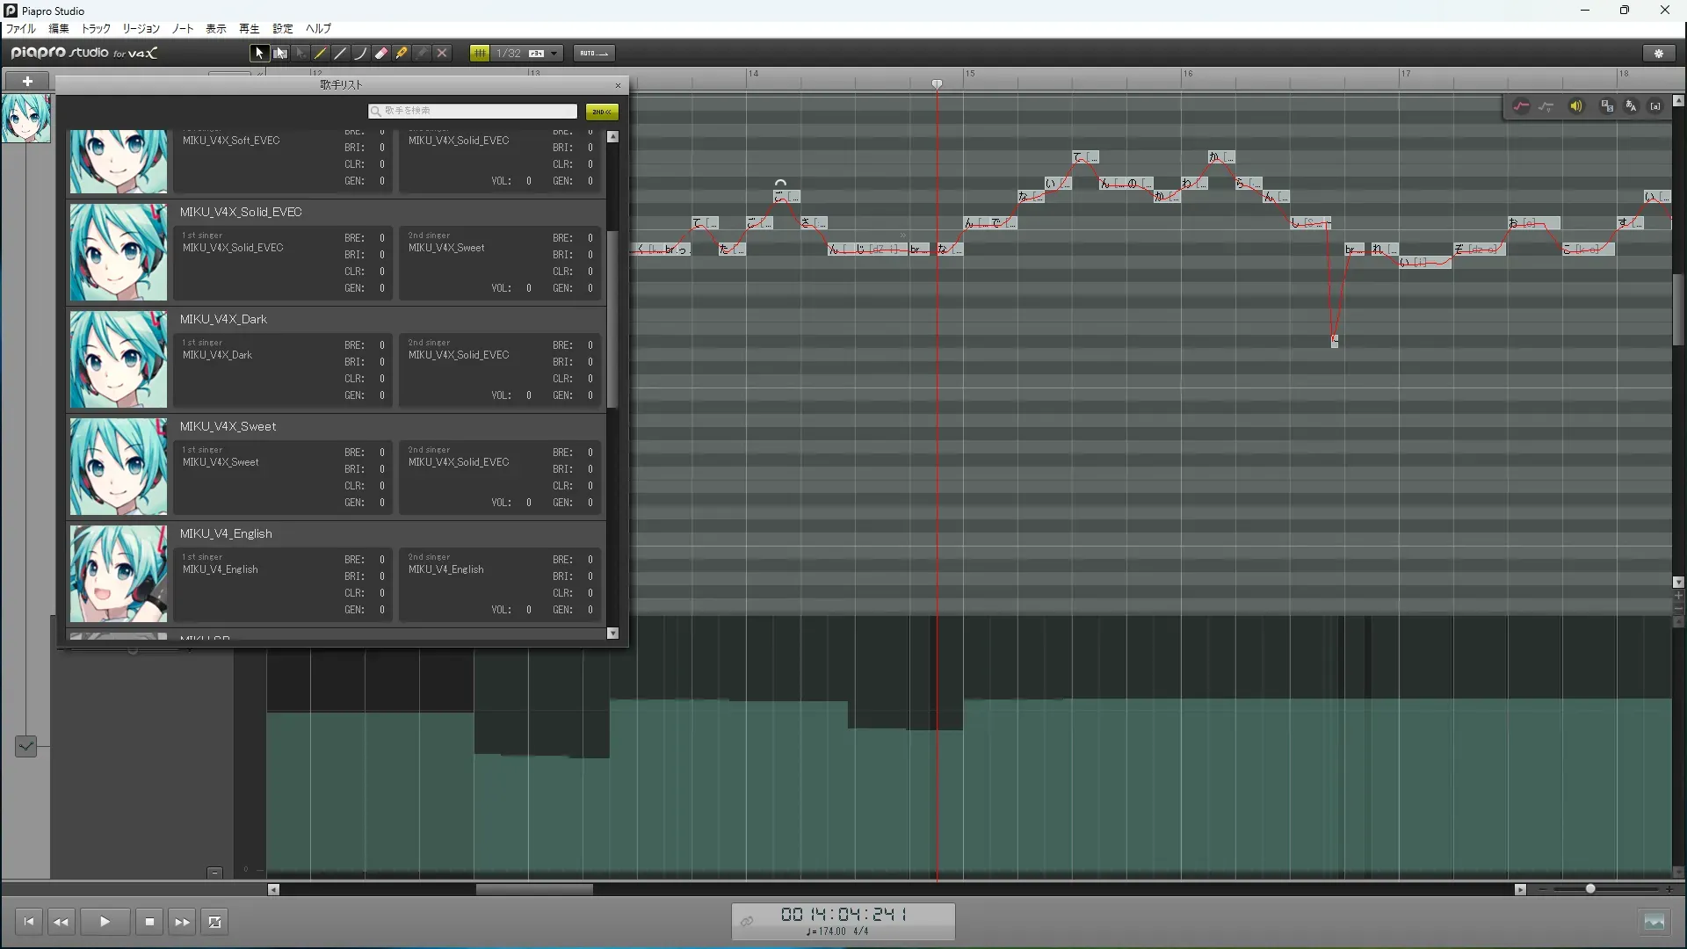Click the lyric language あA icon
Viewport: 1687px width, 949px height.
tap(1631, 106)
